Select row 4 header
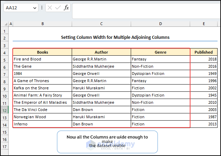 4,52
